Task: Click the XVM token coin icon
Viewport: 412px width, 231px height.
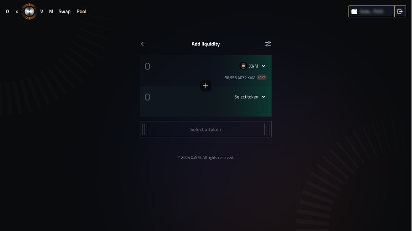Action: (x=243, y=66)
